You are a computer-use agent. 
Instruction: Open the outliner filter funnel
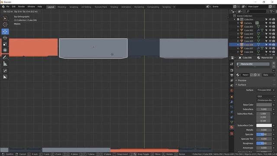pos(271,12)
